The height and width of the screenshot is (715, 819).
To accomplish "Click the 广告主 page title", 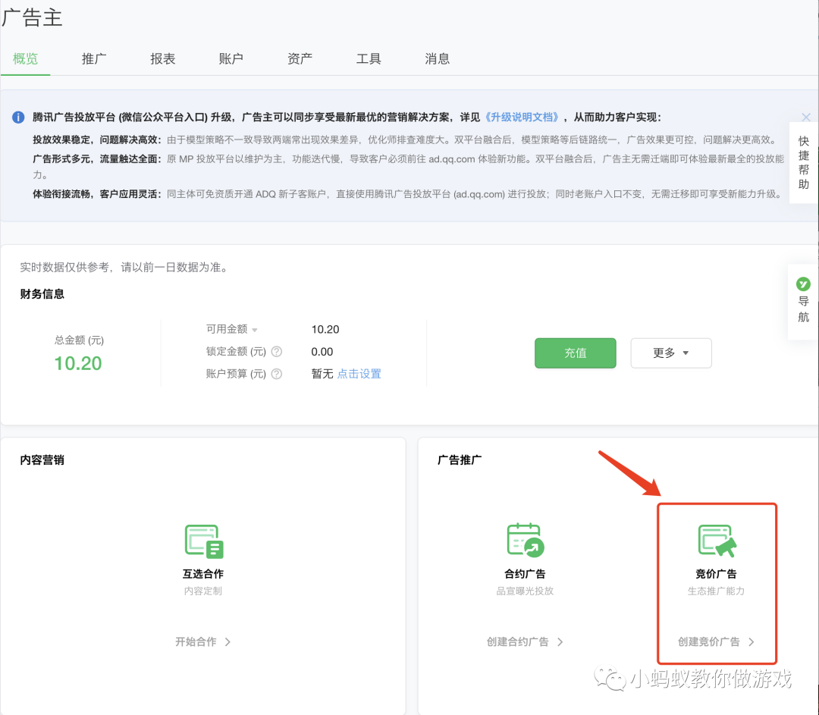I will click(32, 17).
